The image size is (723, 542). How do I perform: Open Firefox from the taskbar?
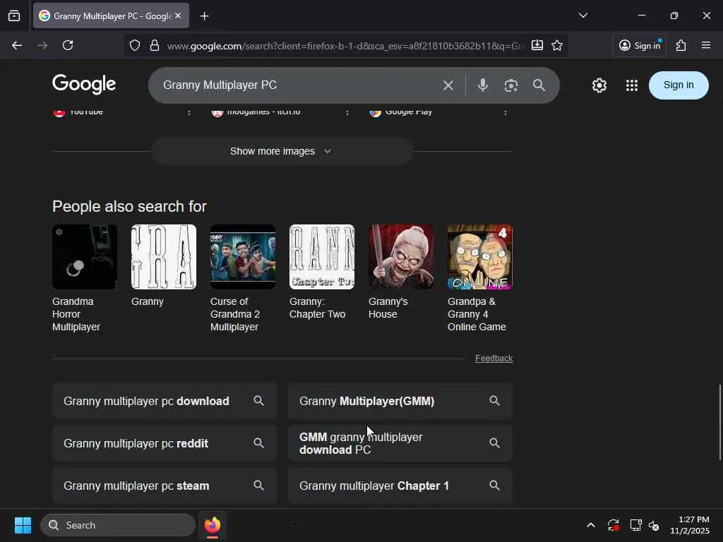[x=212, y=525]
